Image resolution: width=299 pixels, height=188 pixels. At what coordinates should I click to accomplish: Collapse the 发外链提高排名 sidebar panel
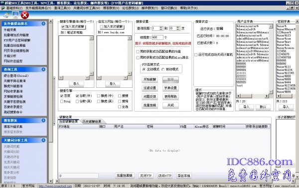pyautogui.click(x=43, y=23)
